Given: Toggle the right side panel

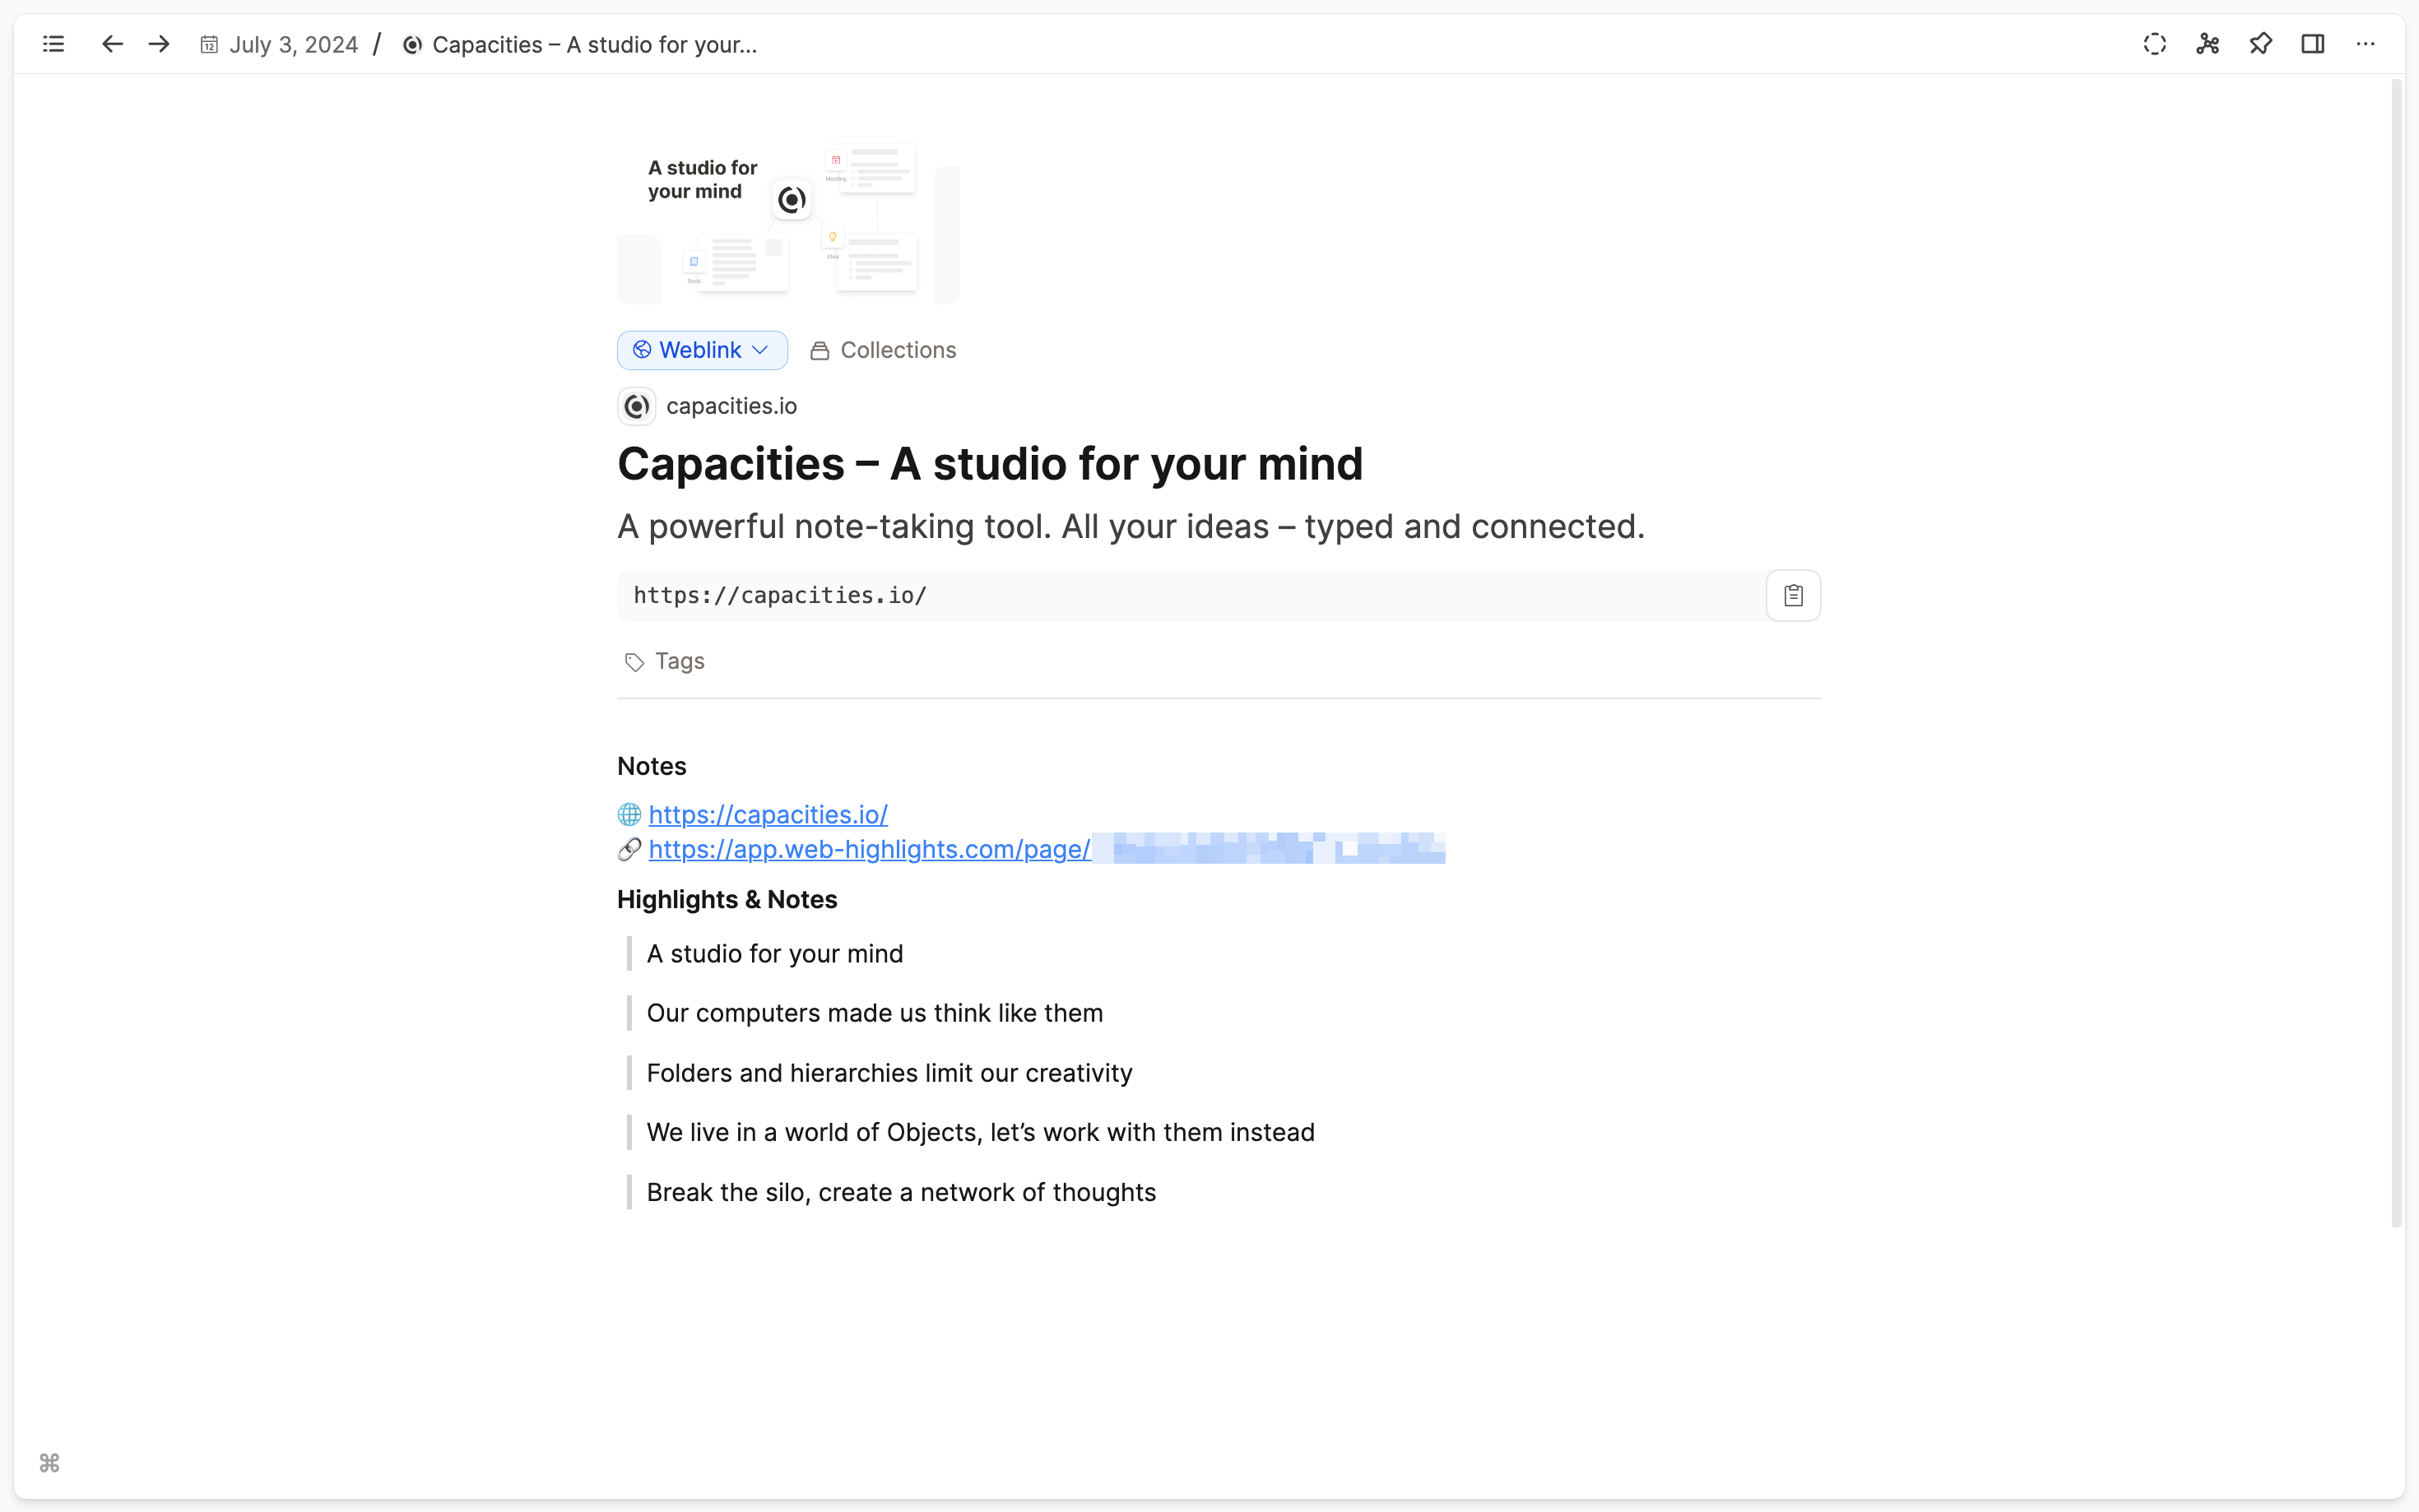Looking at the screenshot, I should click(2312, 44).
